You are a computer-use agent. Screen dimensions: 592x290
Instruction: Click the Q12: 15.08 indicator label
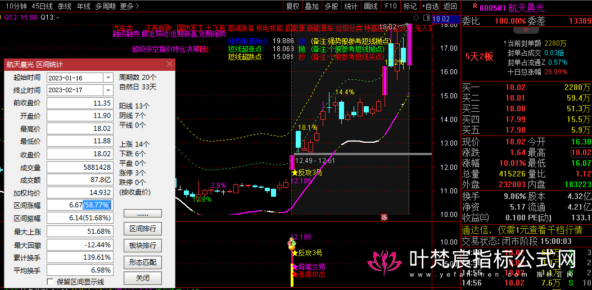(21, 17)
